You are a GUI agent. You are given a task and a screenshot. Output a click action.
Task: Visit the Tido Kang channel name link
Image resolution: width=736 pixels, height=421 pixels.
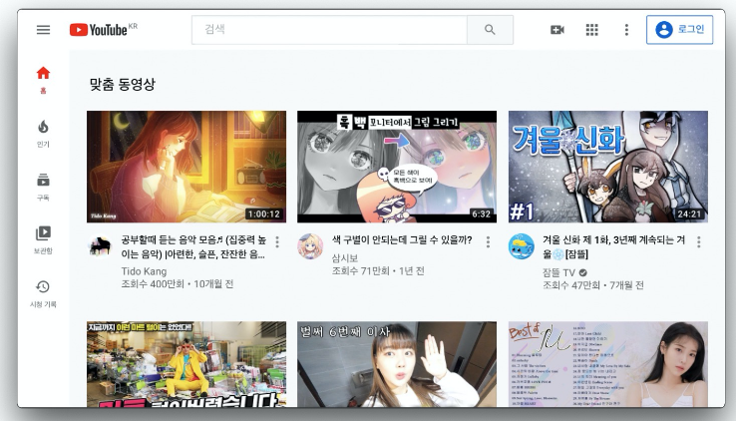pos(144,271)
